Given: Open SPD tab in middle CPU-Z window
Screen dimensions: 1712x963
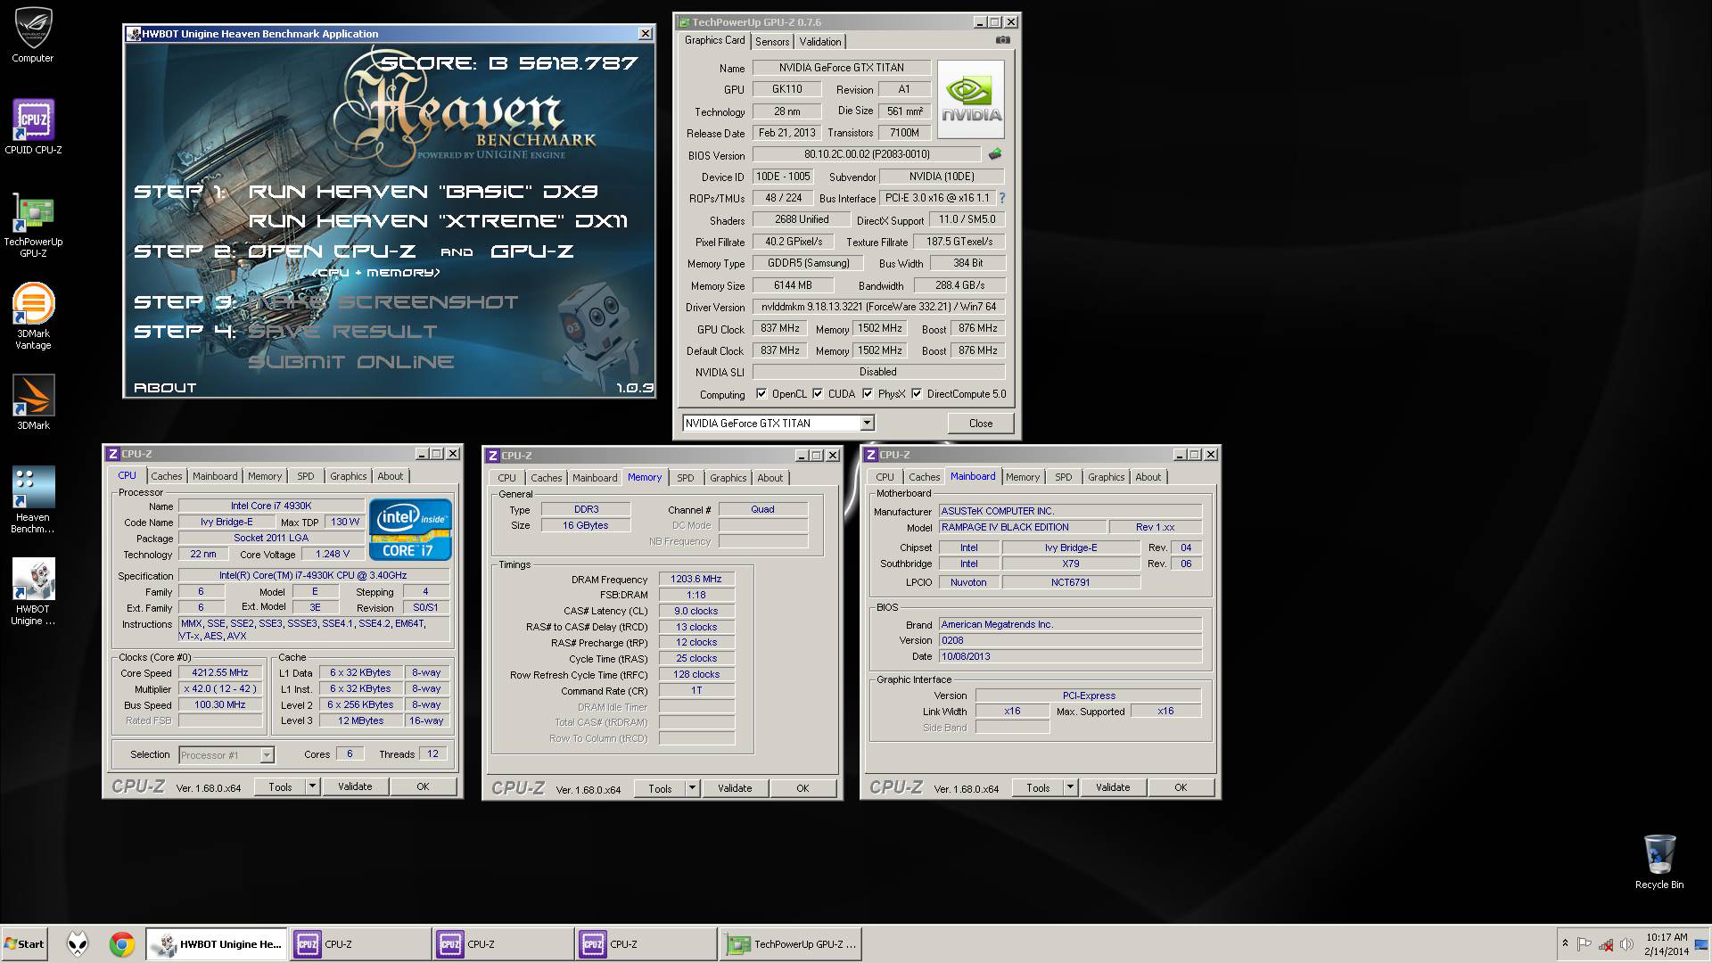Looking at the screenshot, I should pos(686,478).
